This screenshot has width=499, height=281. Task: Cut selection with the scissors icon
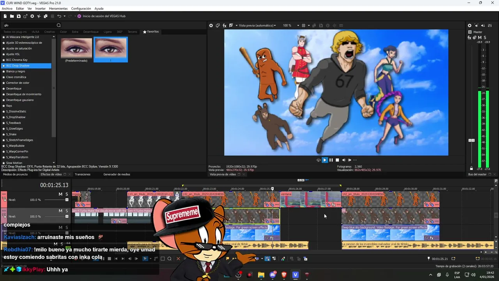tap(39, 16)
